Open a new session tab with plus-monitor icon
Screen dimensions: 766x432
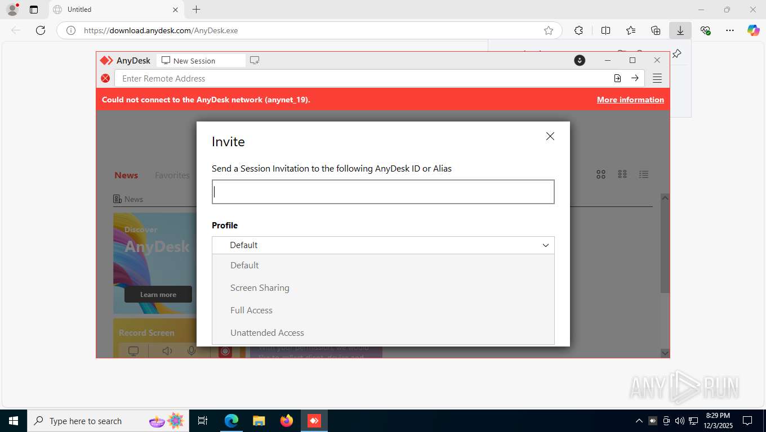click(255, 60)
